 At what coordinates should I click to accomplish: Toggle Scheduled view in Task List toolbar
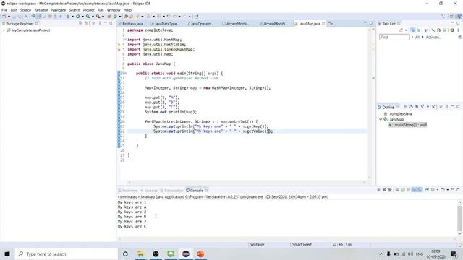coord(418,30)
